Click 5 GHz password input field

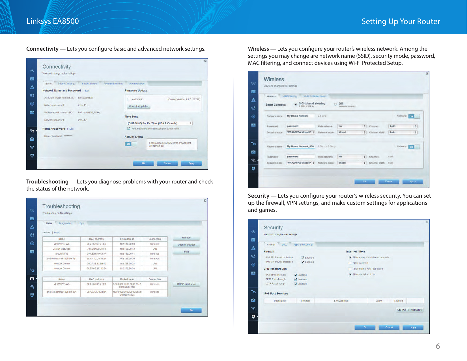tap(300, 157)
